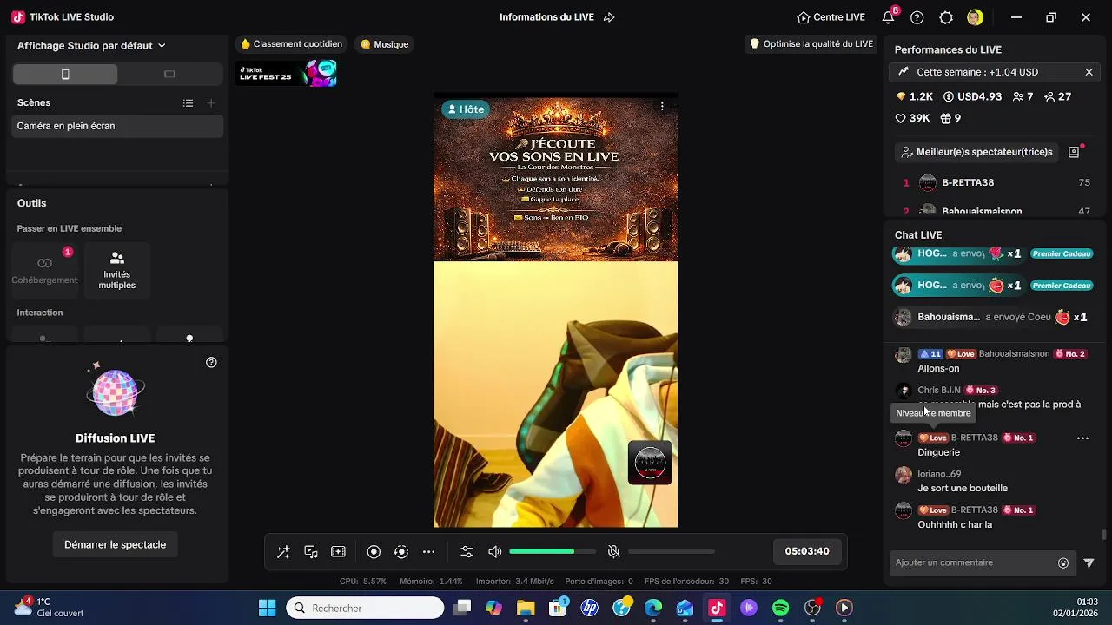Adjust the microphone level slider
This screenshot has width=1112, height=625.
coord(672,552)
